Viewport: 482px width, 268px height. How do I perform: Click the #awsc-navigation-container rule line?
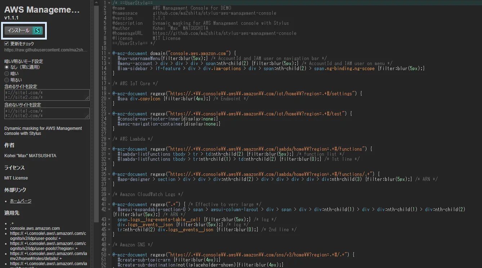(169, 124)
